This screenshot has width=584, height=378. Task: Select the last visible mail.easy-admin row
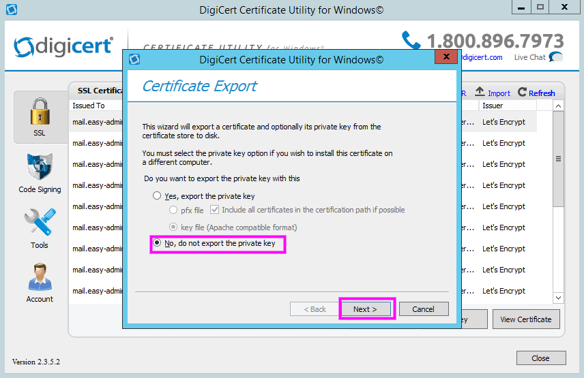point(96,291)
